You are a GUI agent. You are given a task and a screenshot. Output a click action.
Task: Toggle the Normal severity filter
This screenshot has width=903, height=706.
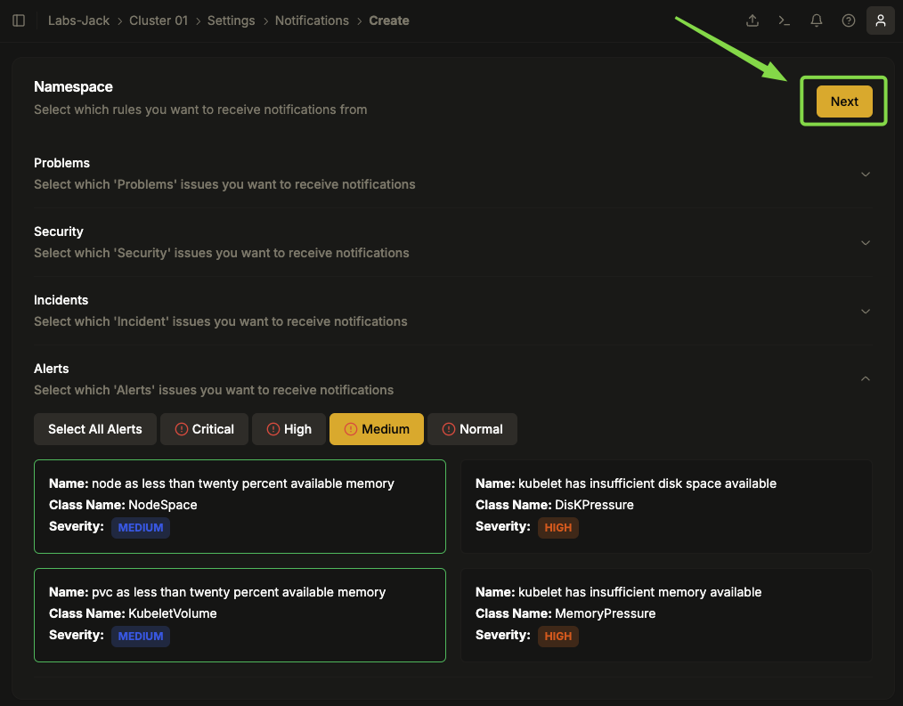pyautogui.click(x=472, y=429)
